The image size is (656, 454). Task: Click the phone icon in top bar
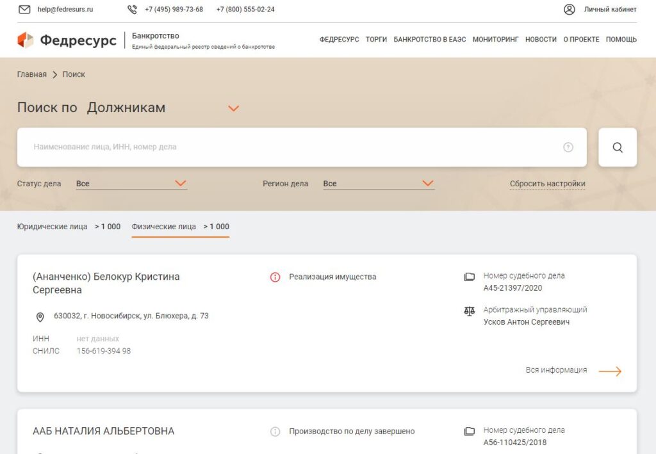132,10
